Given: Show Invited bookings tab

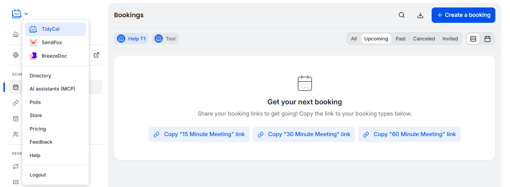Looking at the screenshot, I should click(450, 39).
